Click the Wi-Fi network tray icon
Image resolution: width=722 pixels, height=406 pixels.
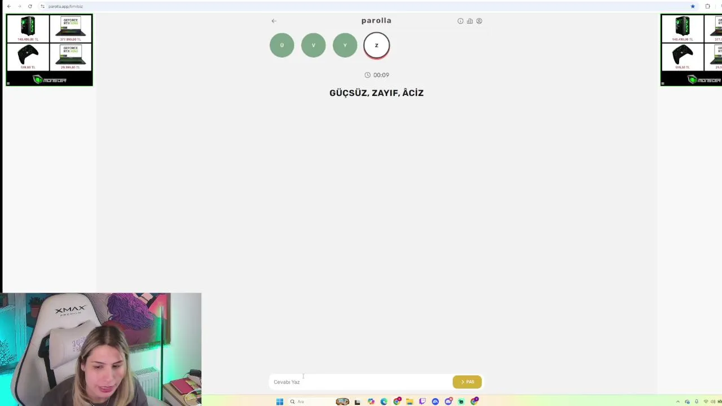tap(706, 401)
